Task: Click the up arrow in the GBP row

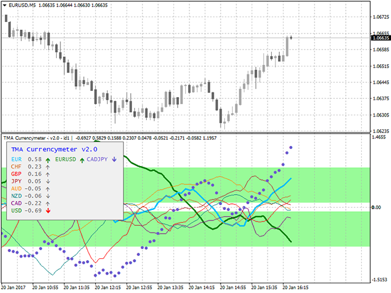Action: click(48, 175)
